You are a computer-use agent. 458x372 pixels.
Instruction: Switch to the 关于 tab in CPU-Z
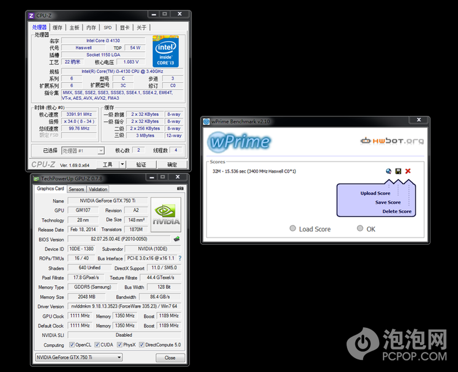pos(142,27)
